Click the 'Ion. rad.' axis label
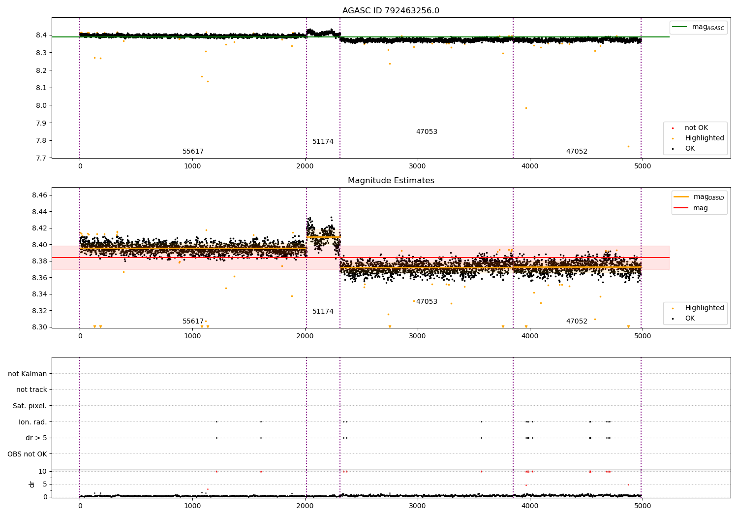Image resolution: width=738 pixels, height=517 pixels. click(33, 422)
